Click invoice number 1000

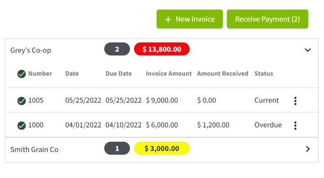tap(36, 125)
